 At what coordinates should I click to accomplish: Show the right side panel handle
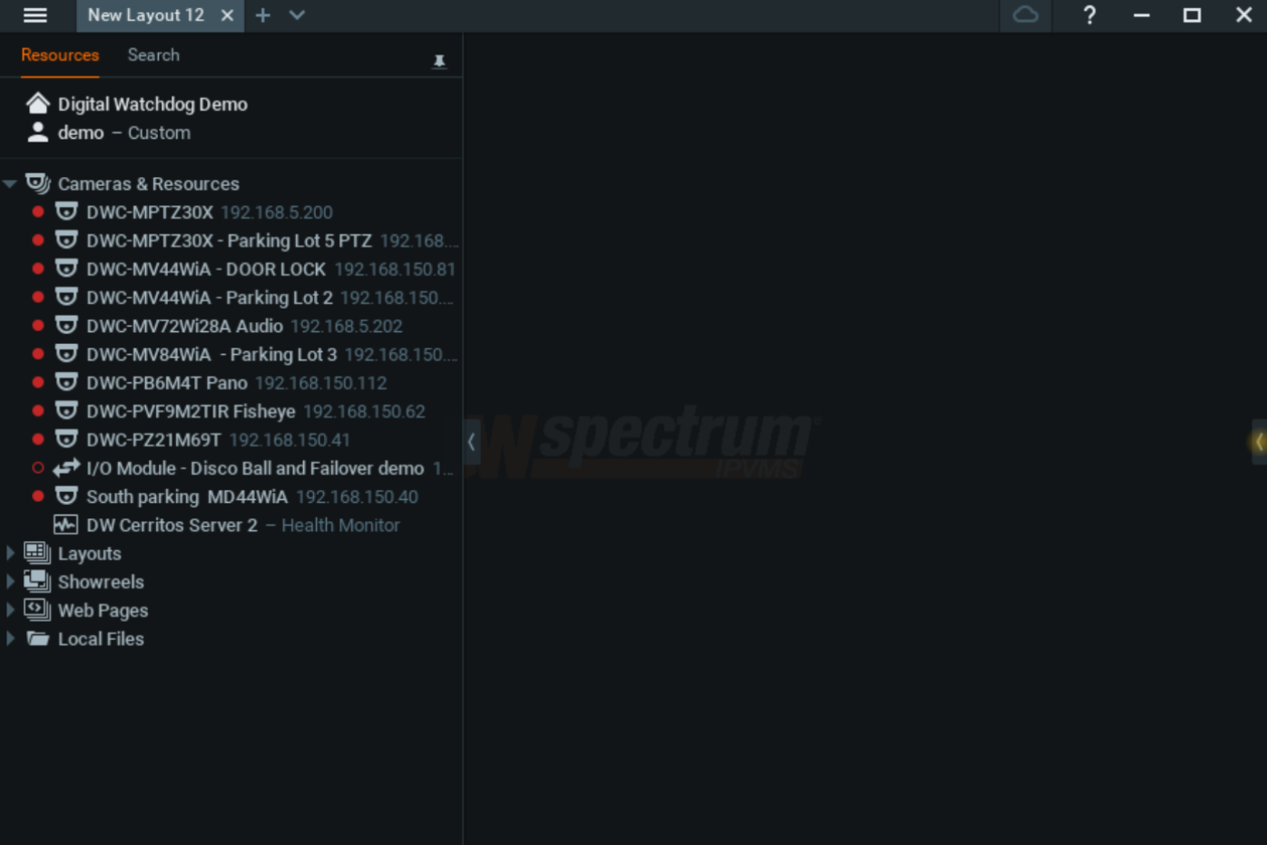tap(1259, 442)
